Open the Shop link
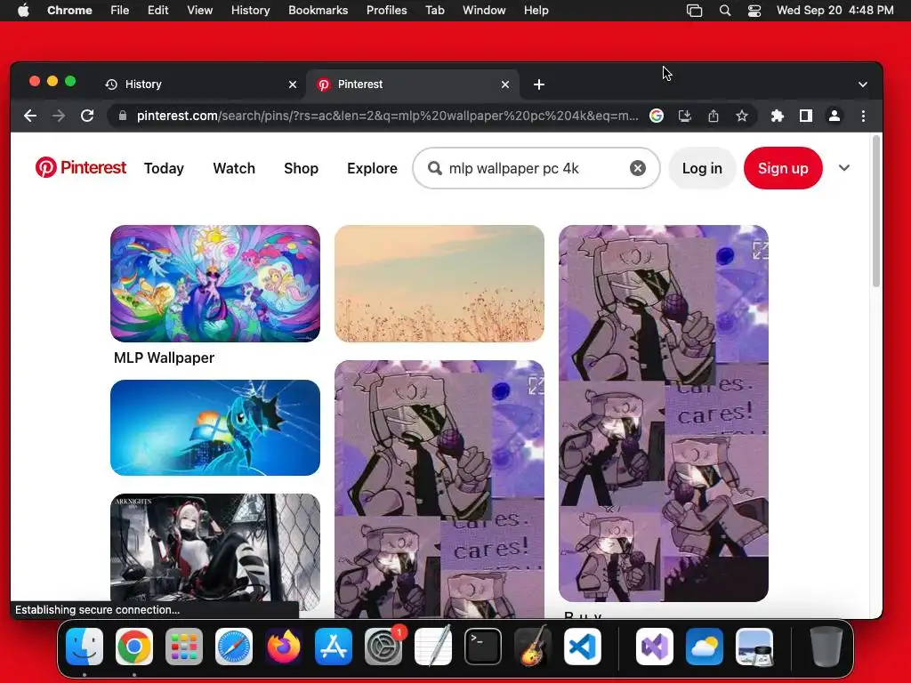 pyautogui.click(x=301, y=168)
